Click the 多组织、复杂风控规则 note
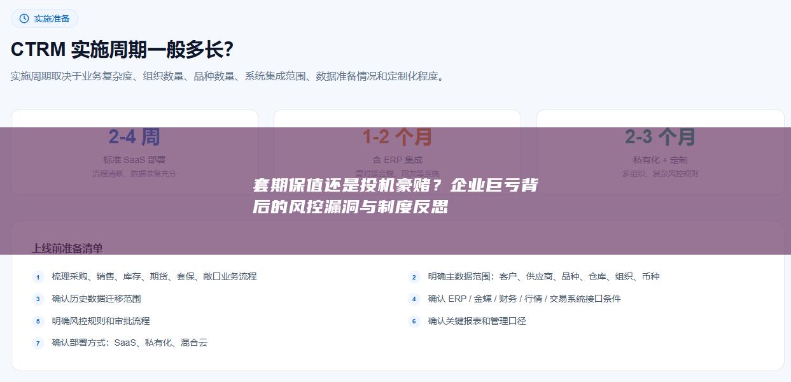The image size is (791, 382). tap(660, 173)
